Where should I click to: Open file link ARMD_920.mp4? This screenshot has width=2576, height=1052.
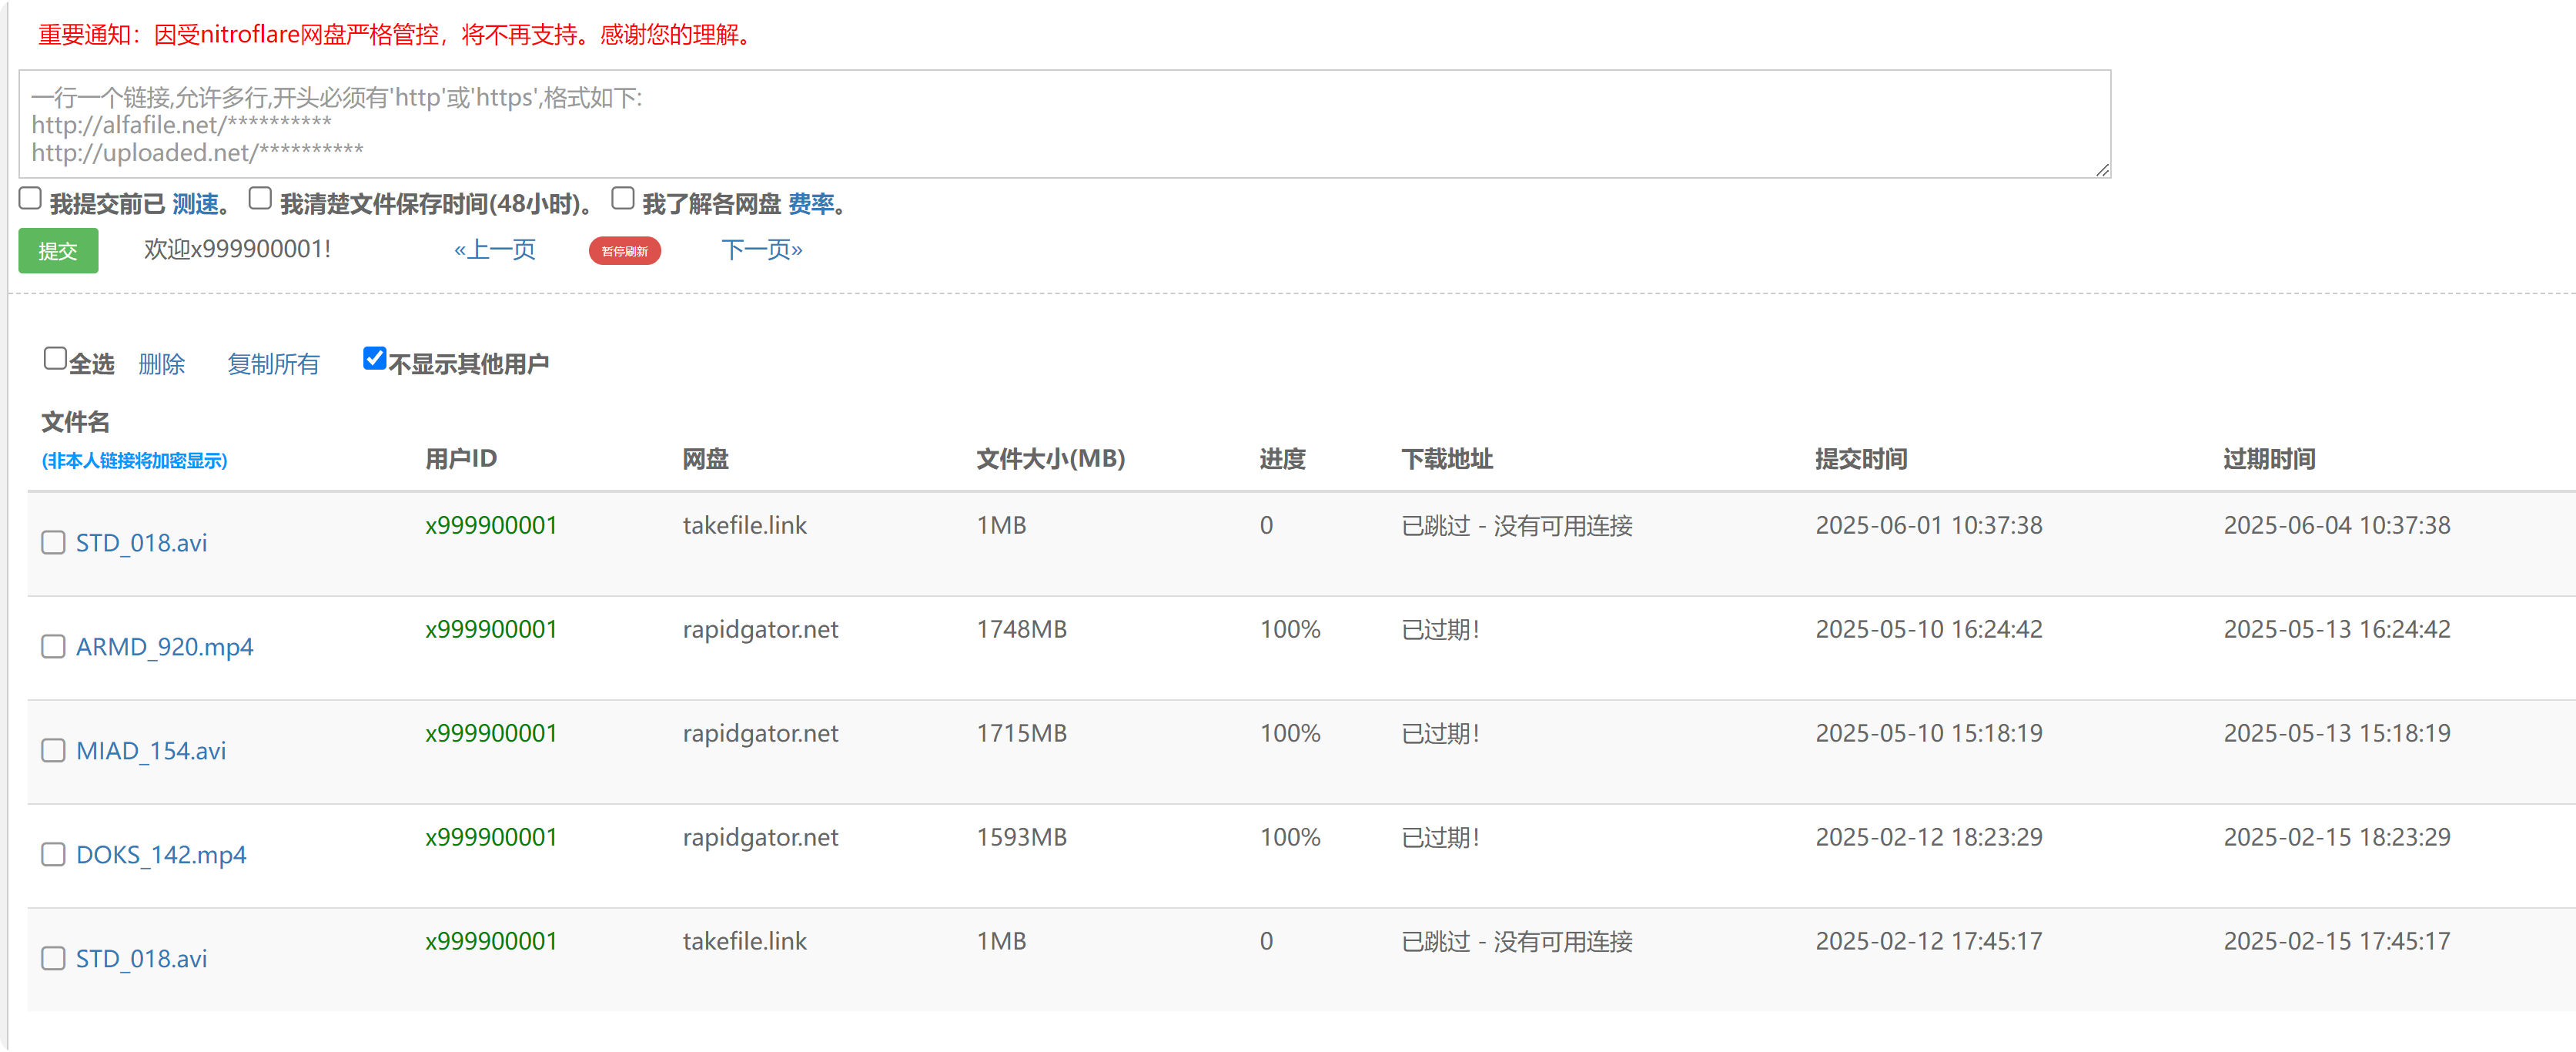click(165, 647)
